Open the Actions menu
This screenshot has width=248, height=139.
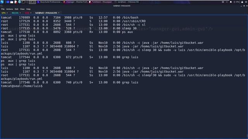(9, 9)
